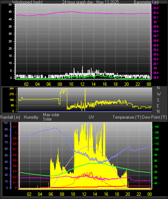Click the Barometer (.in) axis title
This screenshot has height=199, width=168.
(146, 2)
